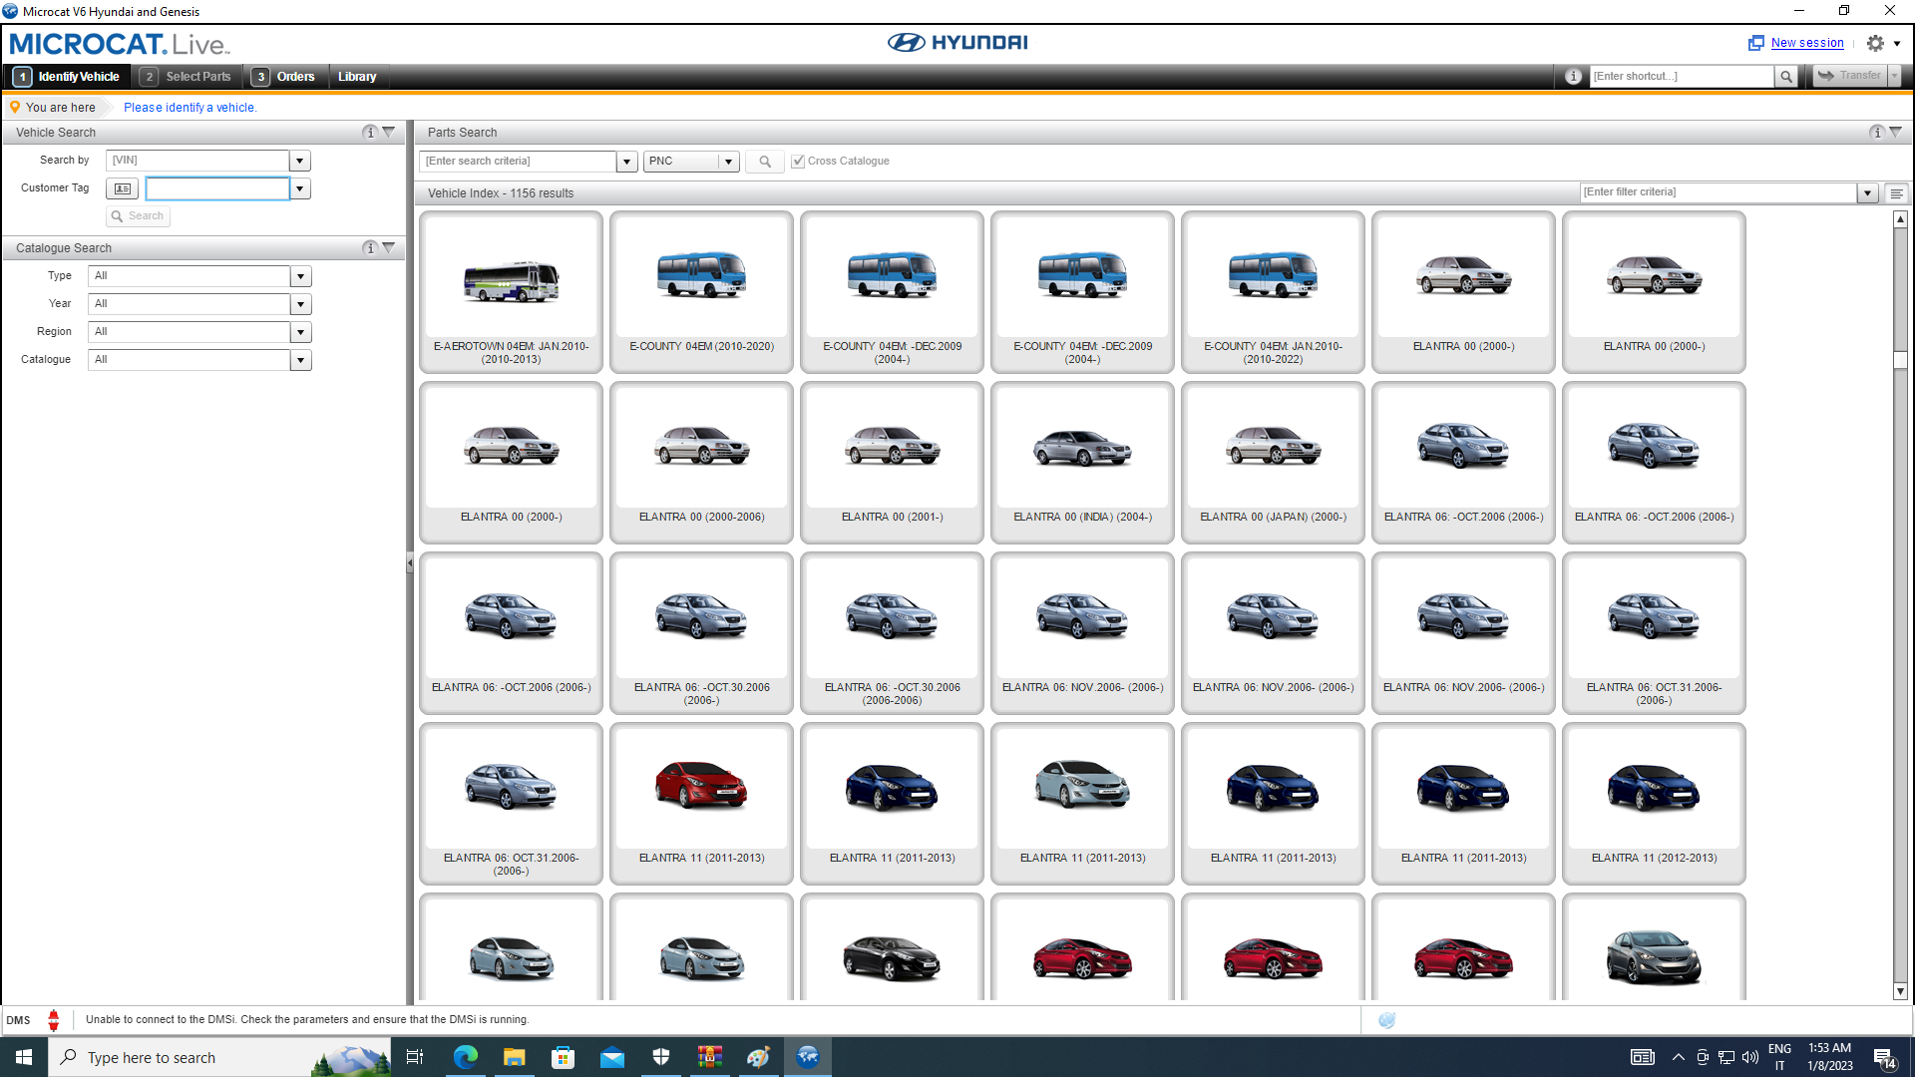
Task: Open the Transfer button dropdown arrow
Action: click(x=1894, y=76)
